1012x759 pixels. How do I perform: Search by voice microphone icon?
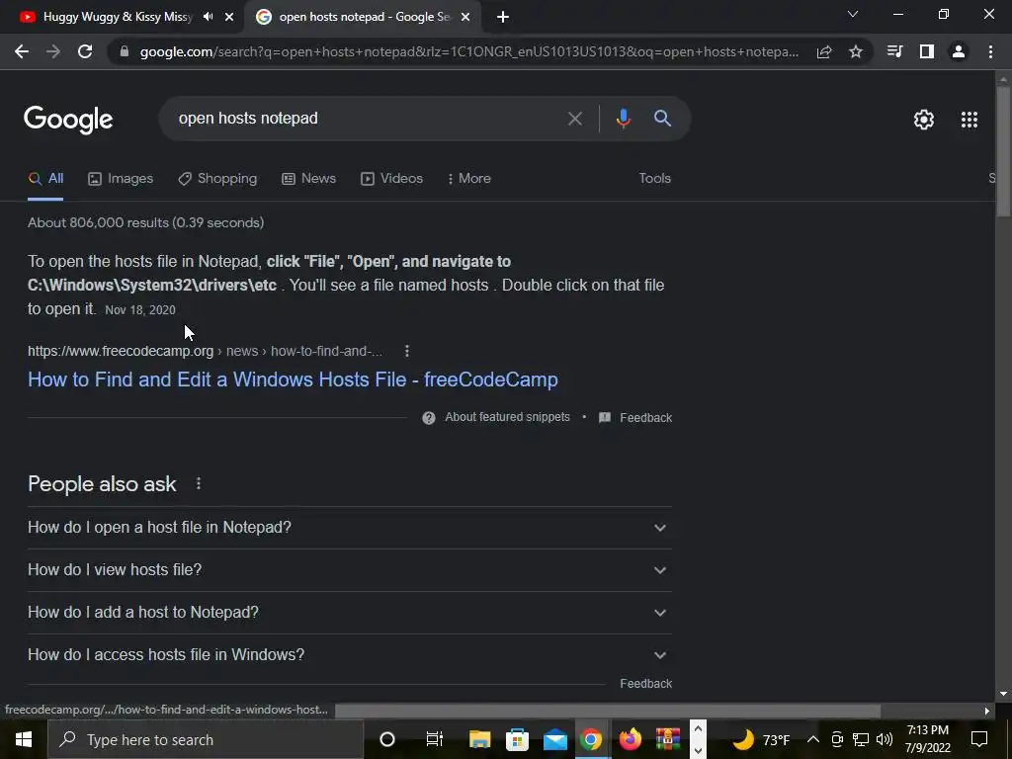point(623,119)
